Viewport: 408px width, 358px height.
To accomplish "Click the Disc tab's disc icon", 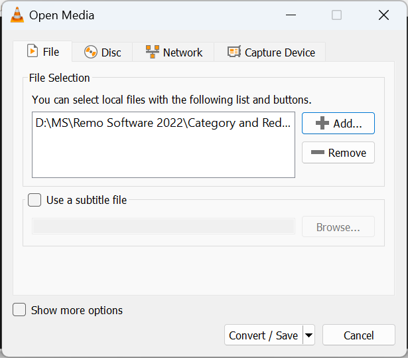I will (x=90, y=52).
